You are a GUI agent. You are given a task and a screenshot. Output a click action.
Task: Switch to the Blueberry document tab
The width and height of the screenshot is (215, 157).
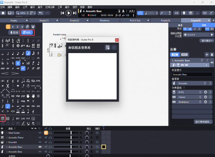click(104, 20)
